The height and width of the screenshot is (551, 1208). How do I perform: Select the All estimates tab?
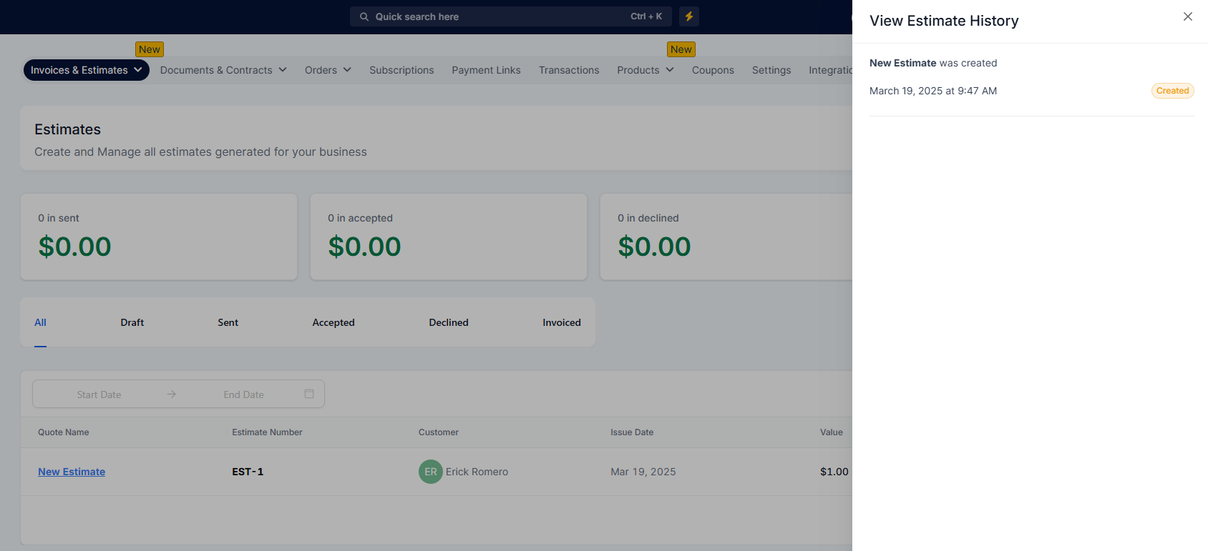pyautogui.click(x=41, y=322)
